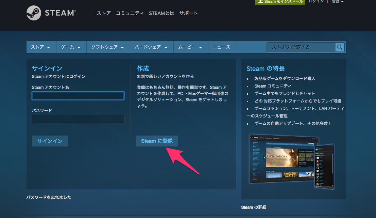Click 製品版ゲームをダウンロード購入 text
The width and height of the screenshot is (376, 218).
(x=285, y=79)
